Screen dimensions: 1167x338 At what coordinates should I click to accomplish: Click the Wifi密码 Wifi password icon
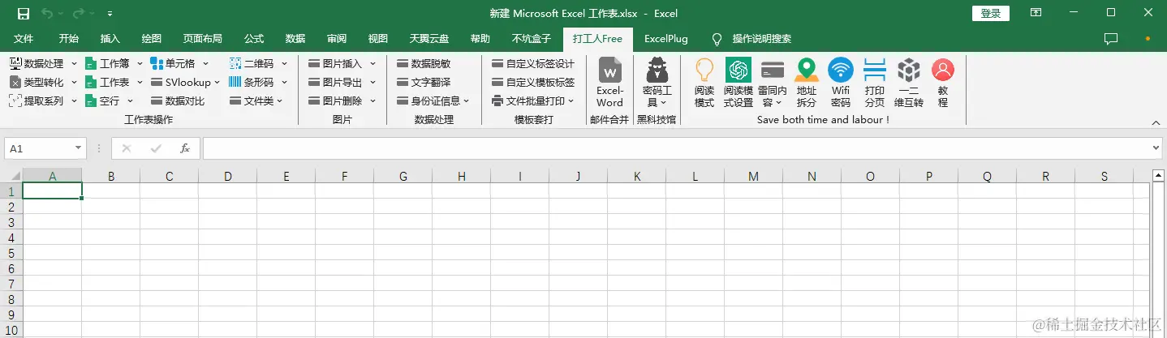pyautogui.click(x=841, y=83)
